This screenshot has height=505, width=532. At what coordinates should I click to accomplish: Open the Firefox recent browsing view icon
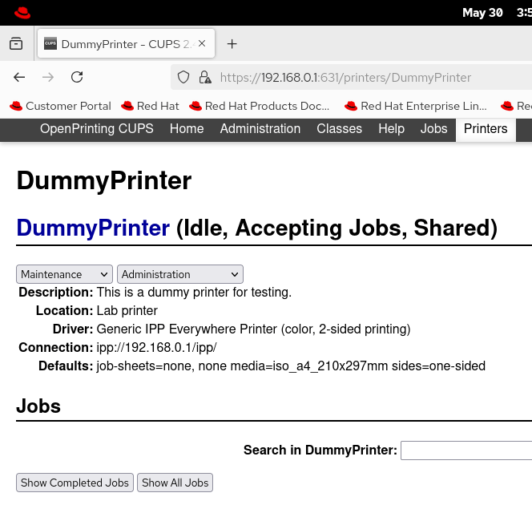pos(16,44)
